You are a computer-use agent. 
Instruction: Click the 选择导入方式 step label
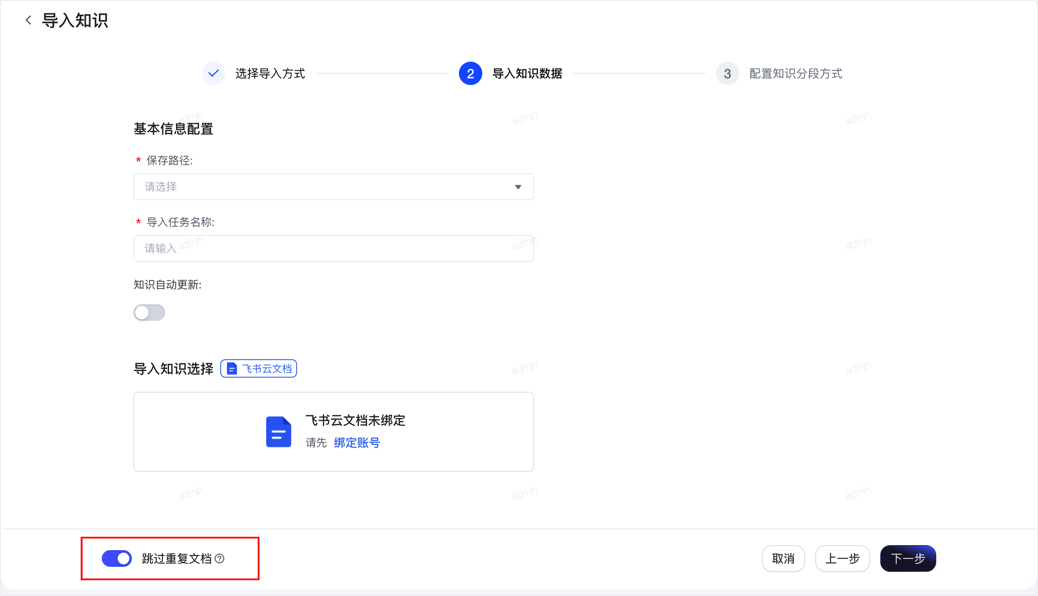[x=270, y=73]
